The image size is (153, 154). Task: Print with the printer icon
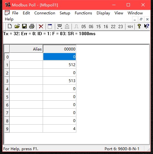(32, 26)
